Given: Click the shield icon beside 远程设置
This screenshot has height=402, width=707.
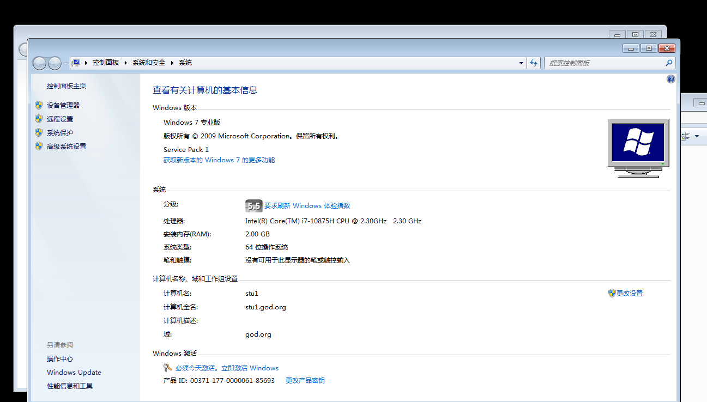Looking at the screenshot, I should pyautogui.click(x=39, y=119).
